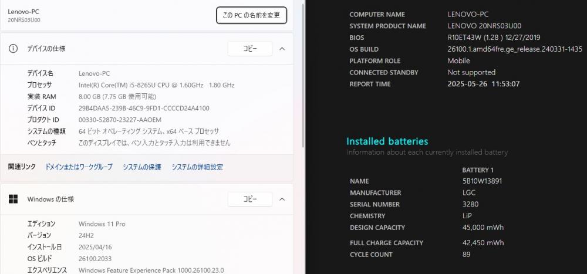Click the Installed batteries heading
587x274 pixels.
click(387, 141)
